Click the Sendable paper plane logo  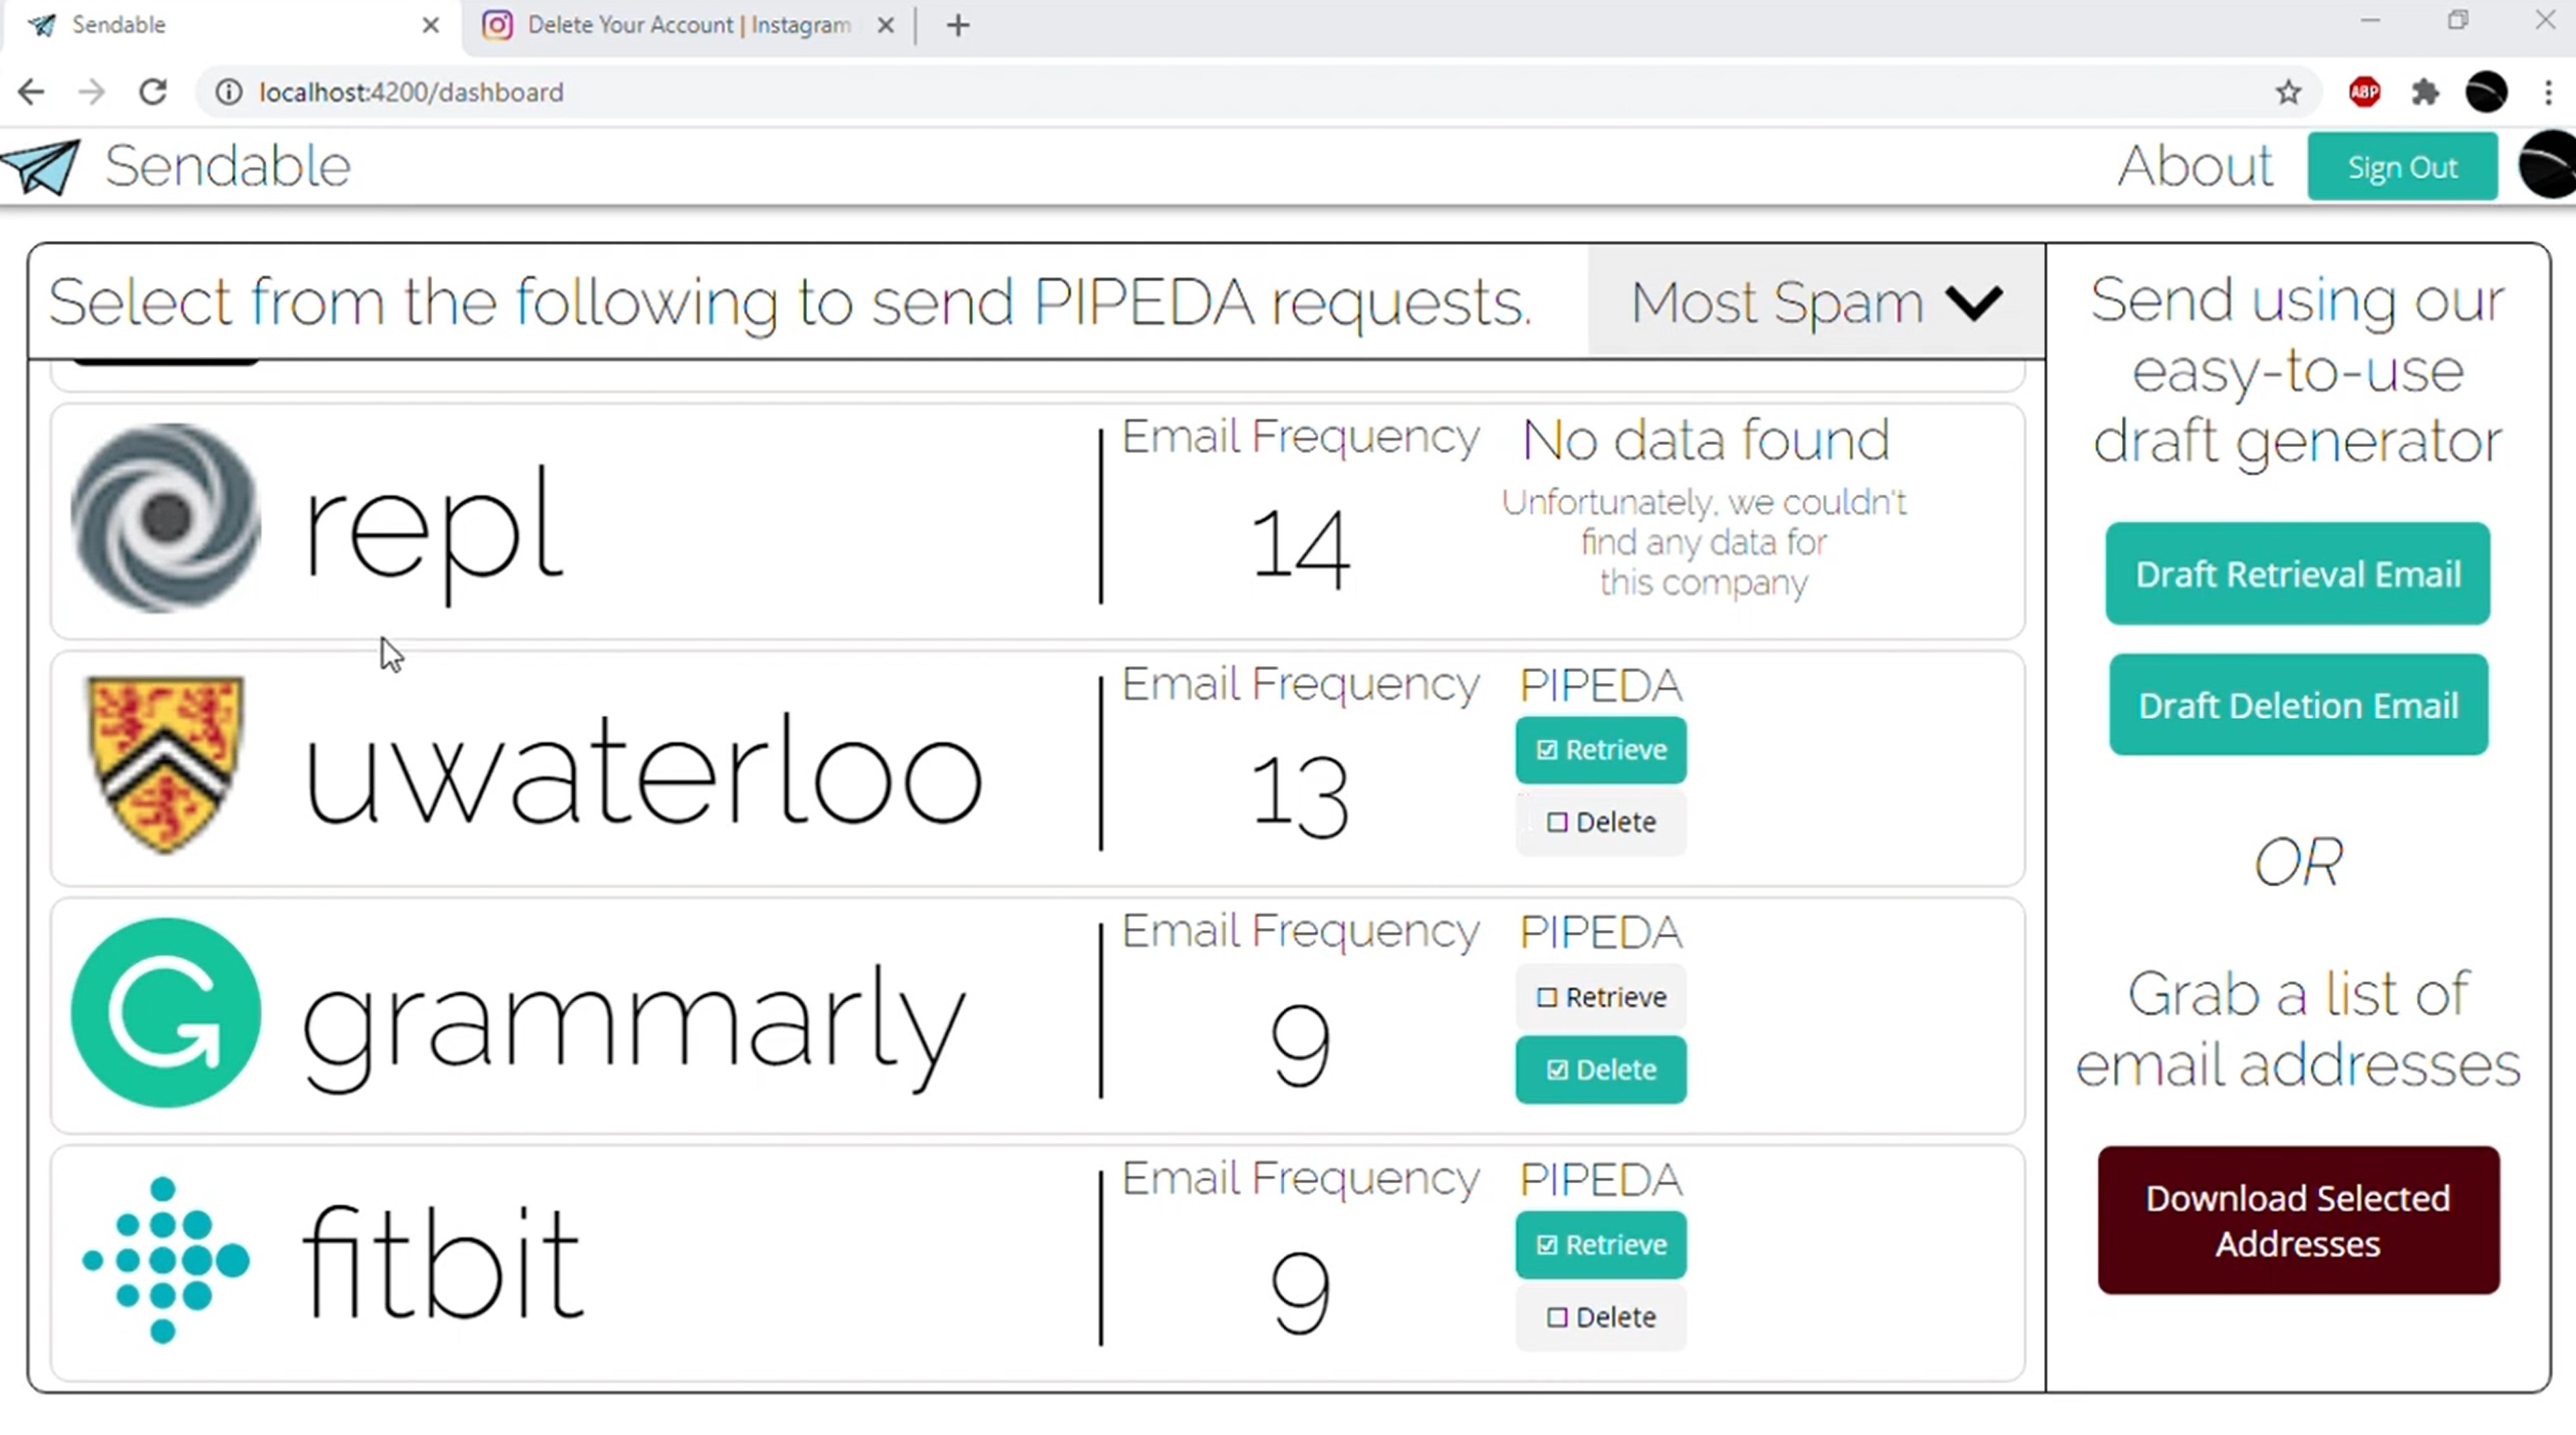pos(40,167)
